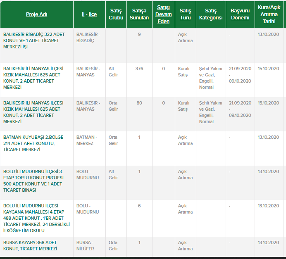This screenshot has height=259, width=286.
Task: Click the BURSA - NİLÜFER location cell
Action: (85, 245)
